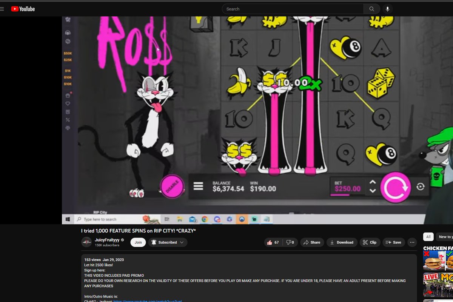
Task: Go to YouTube home via the logo
Action: click(23, 9)
